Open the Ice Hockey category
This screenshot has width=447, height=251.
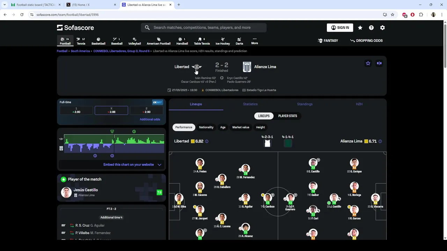pos(222,41)
